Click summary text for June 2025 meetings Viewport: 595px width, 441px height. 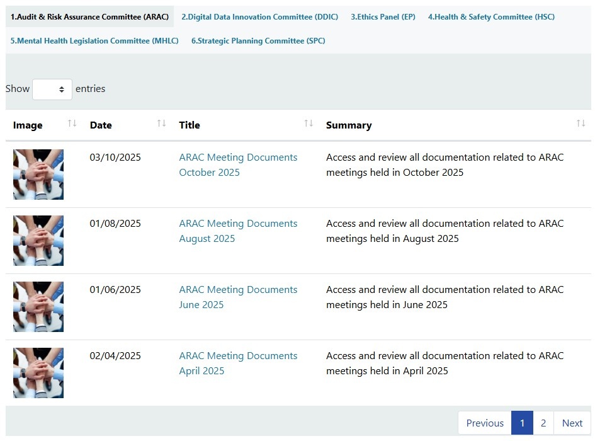(445, 297)
